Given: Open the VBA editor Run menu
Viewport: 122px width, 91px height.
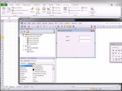Looking at the screenshot, I should point(56,23).
